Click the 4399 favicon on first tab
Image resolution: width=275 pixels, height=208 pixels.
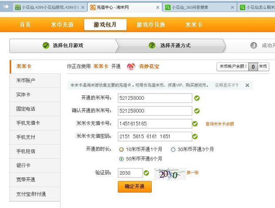[x=18, y=8]
